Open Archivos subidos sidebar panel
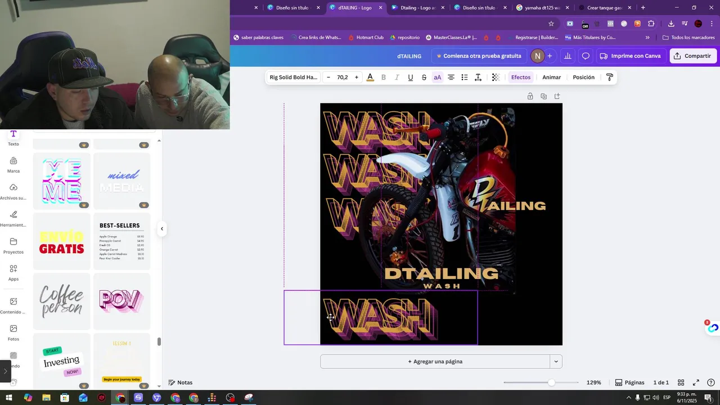This screenshot has height=405, width=720. click(x=13, y=192)
